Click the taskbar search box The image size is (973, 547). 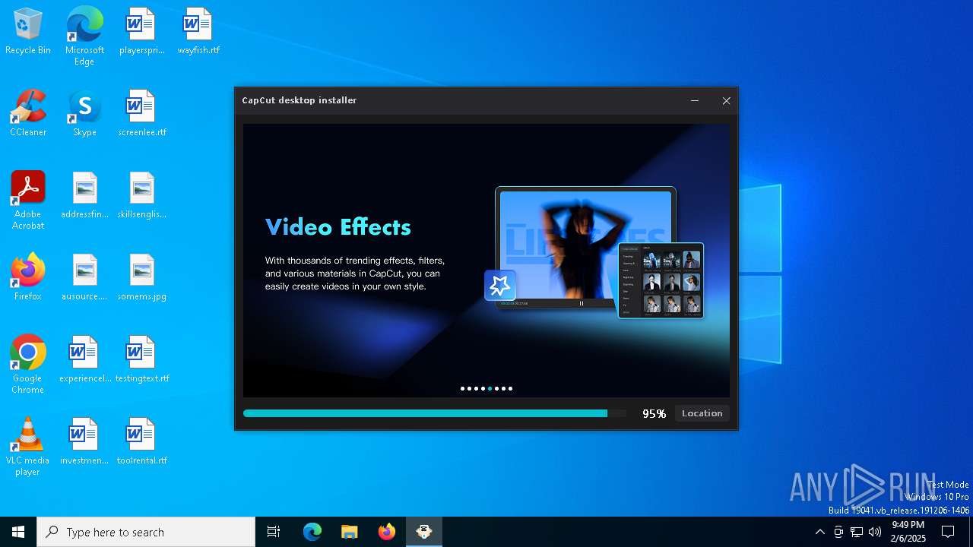pos(146,532)
